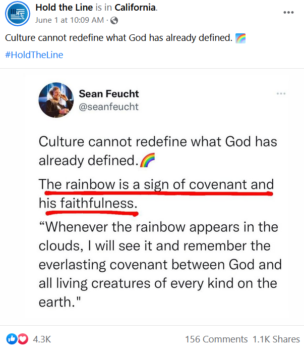
Task: Open the embedded tweet's three-dot menu
Action: pos(281,94)
